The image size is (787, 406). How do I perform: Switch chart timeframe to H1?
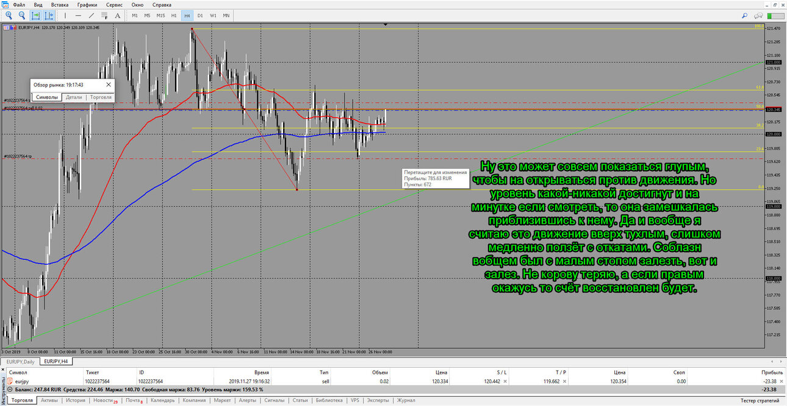coord(174,15)
